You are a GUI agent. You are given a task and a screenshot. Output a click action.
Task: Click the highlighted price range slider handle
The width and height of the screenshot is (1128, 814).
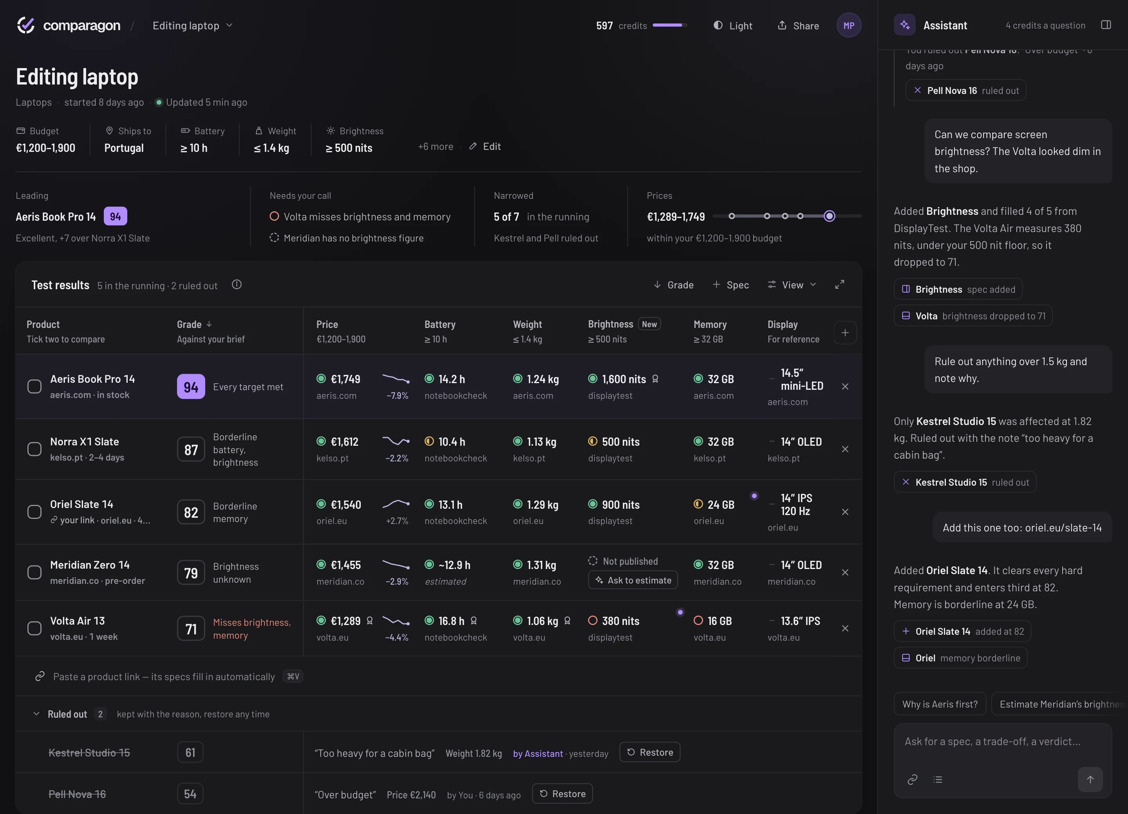[829, 216]
